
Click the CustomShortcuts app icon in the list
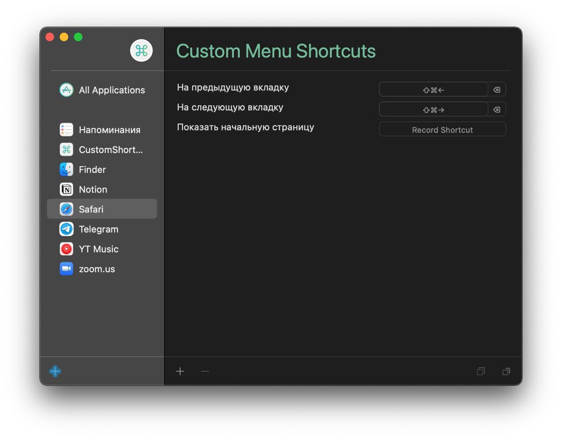coord(66,150)
